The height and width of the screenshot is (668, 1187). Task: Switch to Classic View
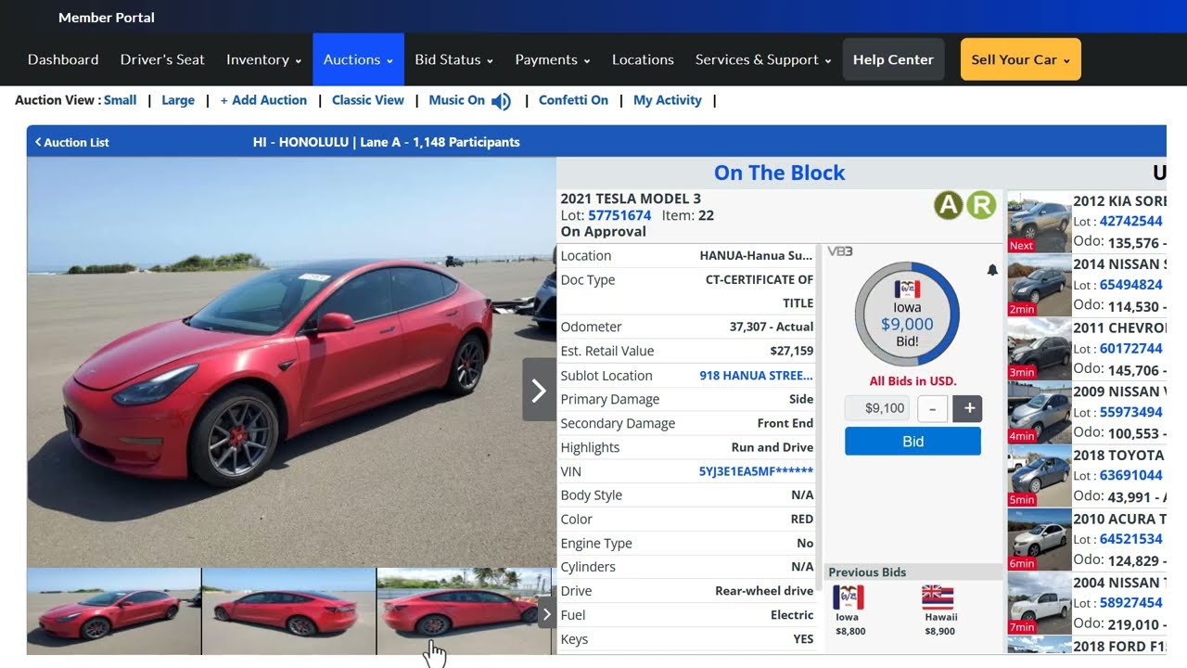368,100
